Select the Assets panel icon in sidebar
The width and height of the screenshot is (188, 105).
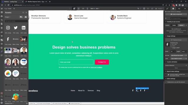point(2,40)
